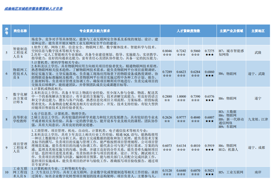Viewport: 274px width, 183px height.
Task: Click the 人才紧缺度指数 column header
Action: coord(188,31)
